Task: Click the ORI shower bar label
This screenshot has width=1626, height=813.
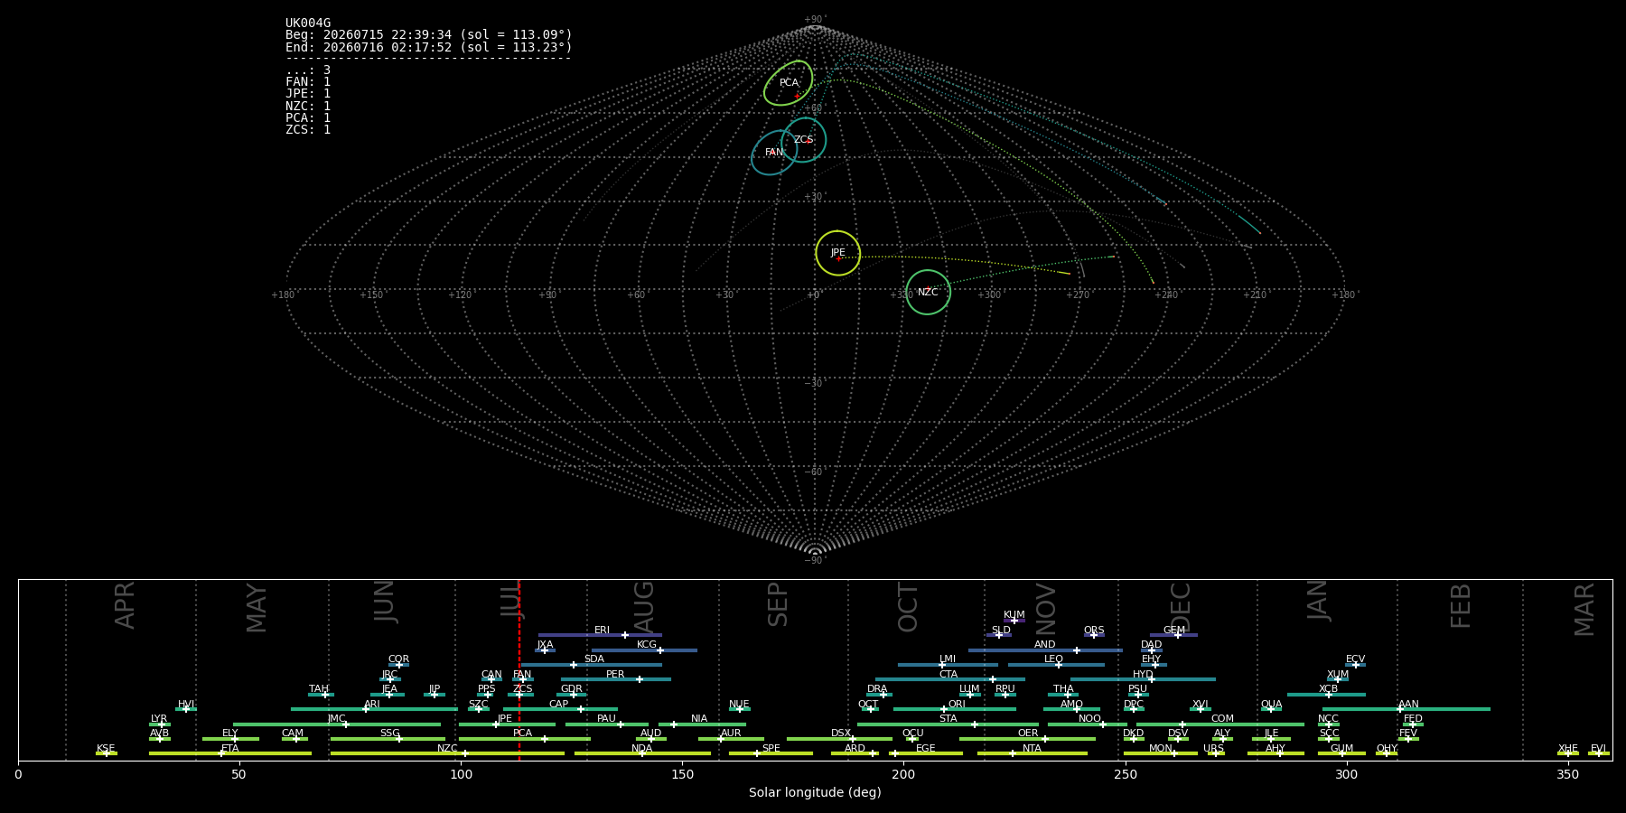Action: [958, 705]
